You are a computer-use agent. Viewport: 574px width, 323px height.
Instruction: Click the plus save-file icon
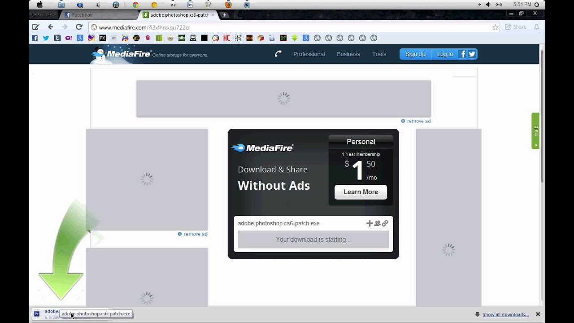point(370,223)
